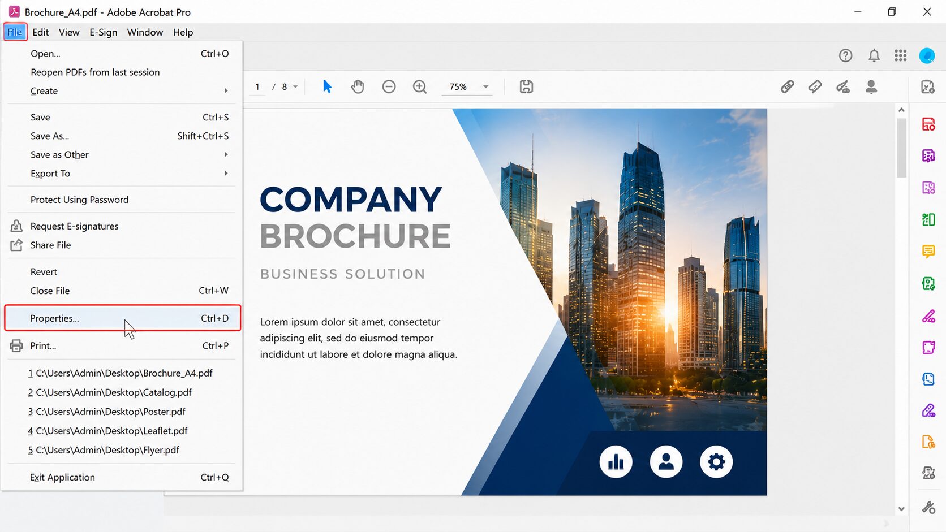Image resolution: width=946 pixels, height=532 pixels.
Task: Open the apps grid icon
Action: click(x=901, y=55)
